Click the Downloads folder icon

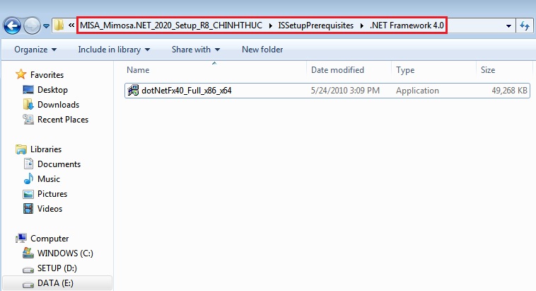click(28, 104)
